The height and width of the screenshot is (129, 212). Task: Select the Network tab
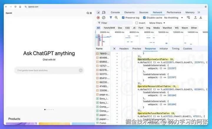click(x=157, y=12)
